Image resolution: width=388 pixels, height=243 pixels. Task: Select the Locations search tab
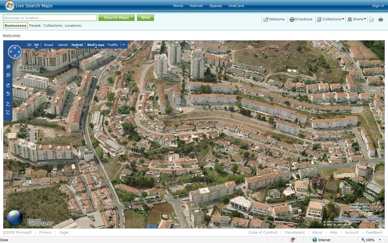(73, 26)
